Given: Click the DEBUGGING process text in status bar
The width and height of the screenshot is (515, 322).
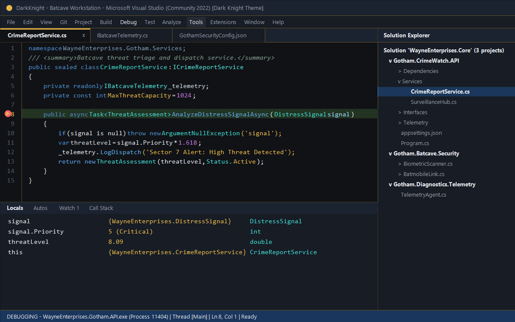Looking at the screenshot, I should [88, 317].
